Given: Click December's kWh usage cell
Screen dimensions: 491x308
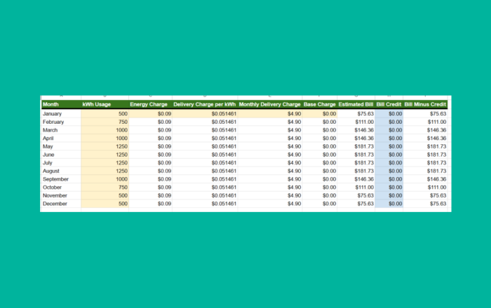Looking at the screenshot, I should (x=105, y=204).
